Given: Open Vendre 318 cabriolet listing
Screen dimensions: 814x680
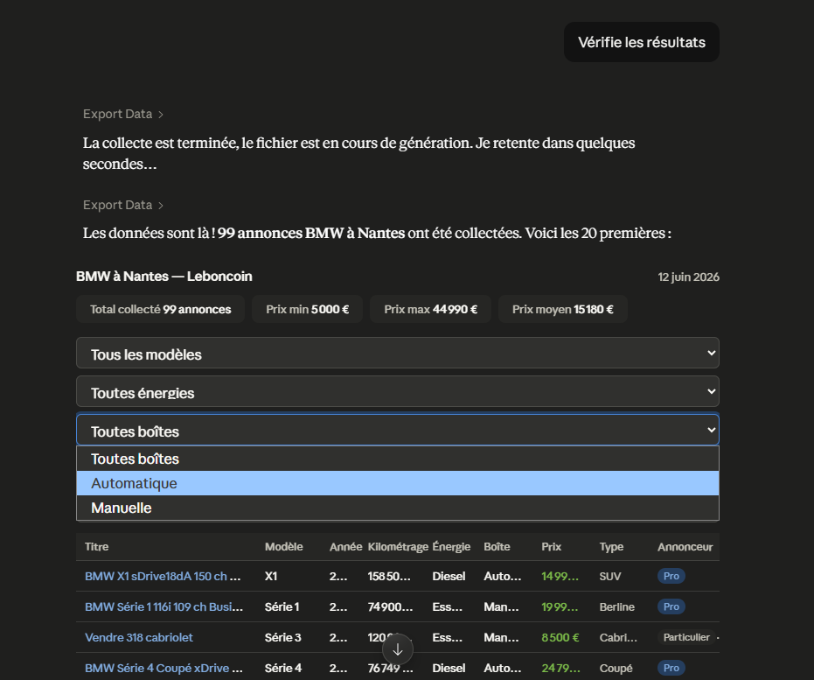Looking at the screenshot, I should 139,638.
